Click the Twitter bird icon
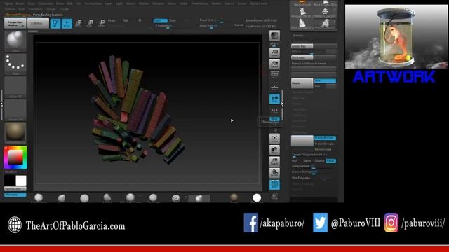Screen dimensions: 449x252 (x=320, y=223)
